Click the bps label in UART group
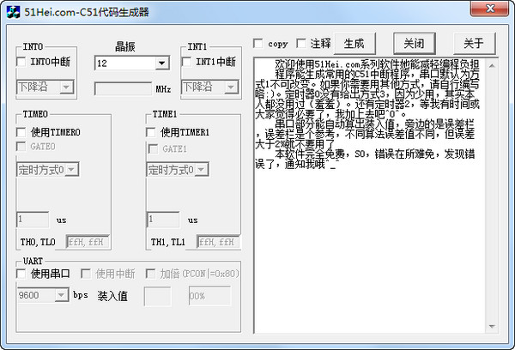This screenshot has height=350, width=515. 81,295
